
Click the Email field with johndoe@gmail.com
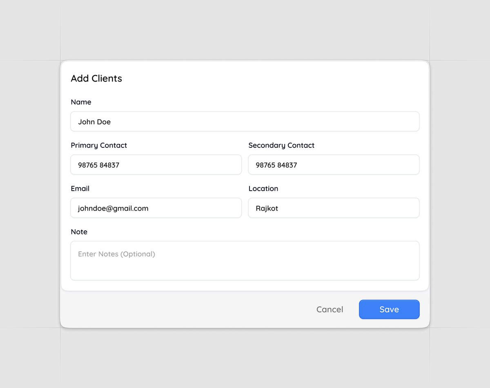pos(156,208)
